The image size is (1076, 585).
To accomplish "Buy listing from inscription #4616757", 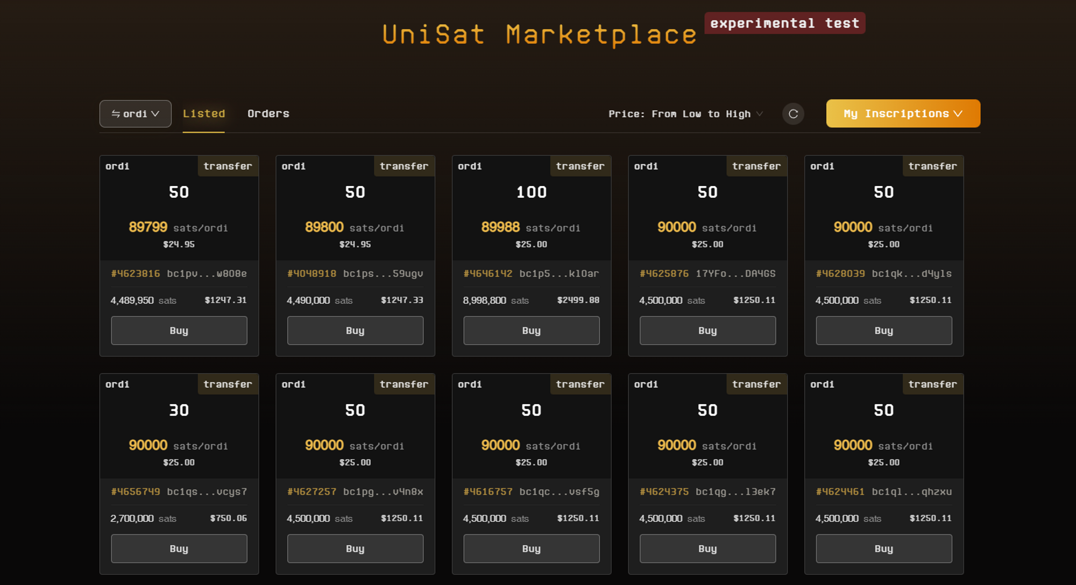I will 531,548.
